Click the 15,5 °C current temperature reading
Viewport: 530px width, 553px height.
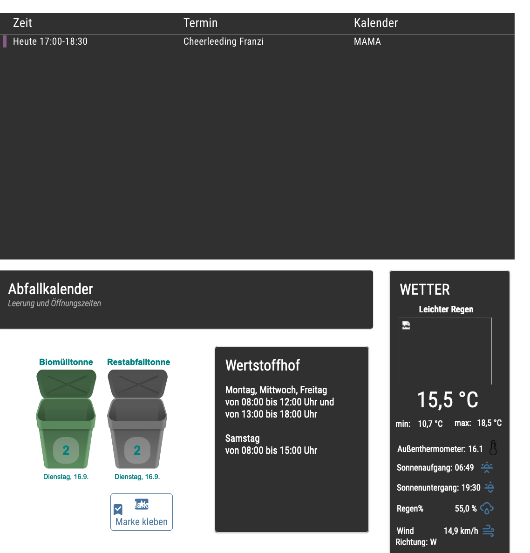447,400
